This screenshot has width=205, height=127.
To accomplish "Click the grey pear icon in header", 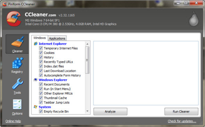I will [194, 19].
